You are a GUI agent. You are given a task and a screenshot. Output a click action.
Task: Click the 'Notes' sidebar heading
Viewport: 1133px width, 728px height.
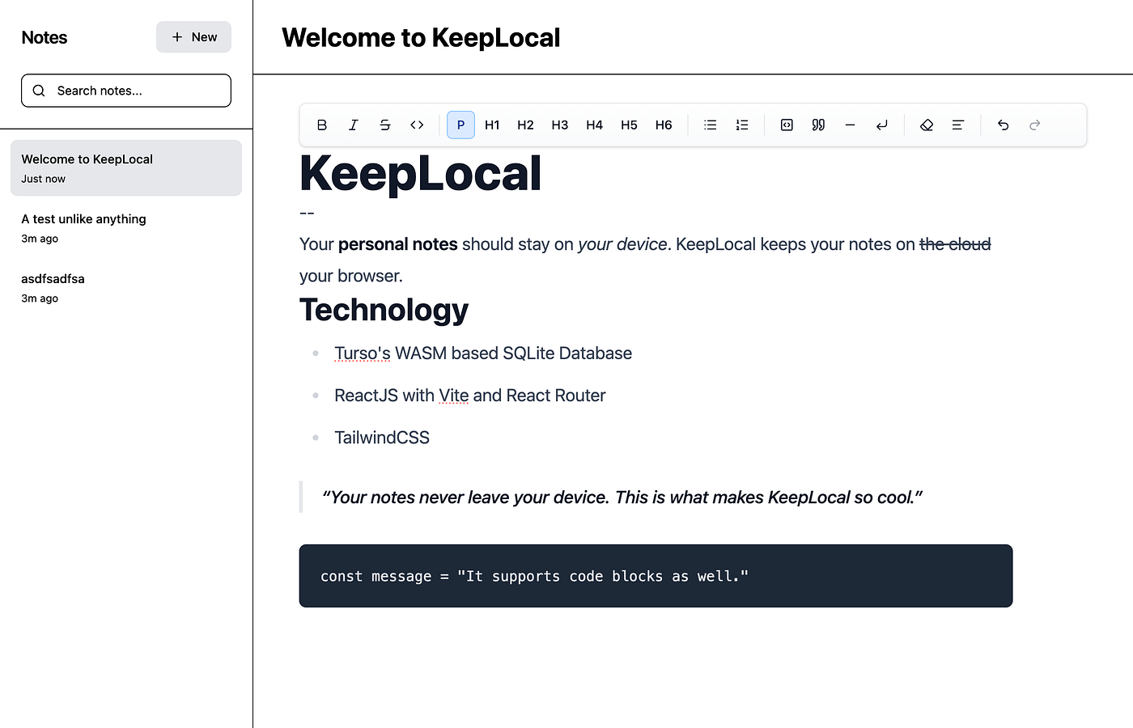(x=45, y=37)
